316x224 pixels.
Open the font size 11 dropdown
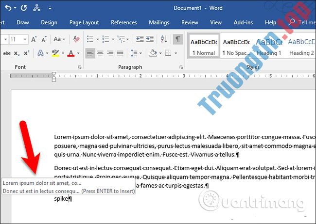click(25, 39)
